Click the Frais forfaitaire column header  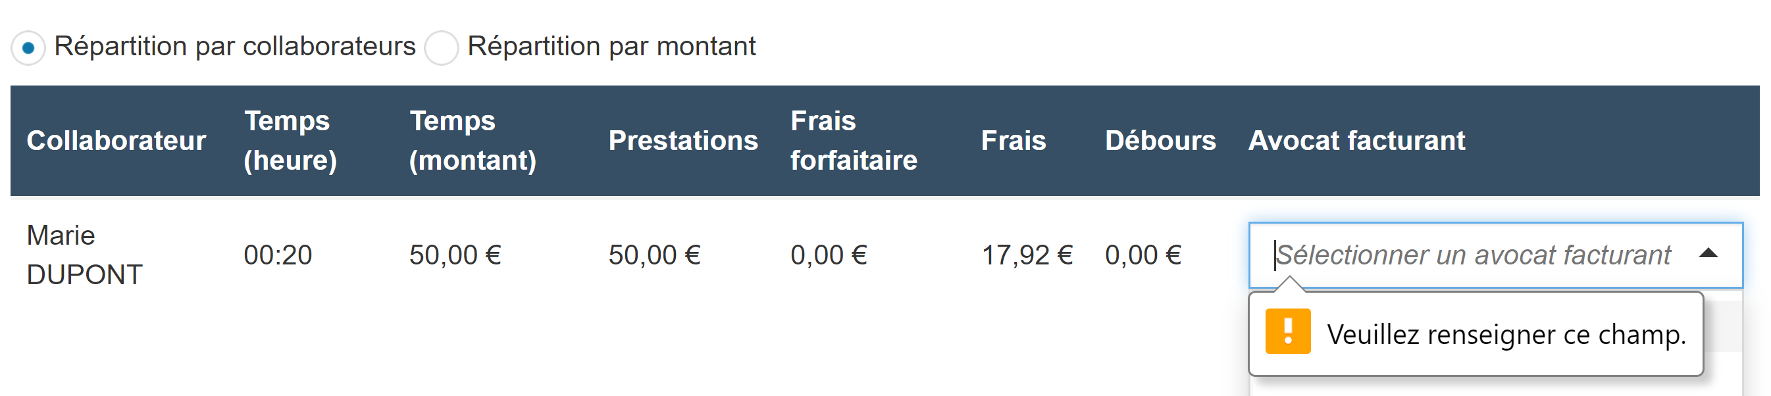pyautogui.click(x=853, y=141)
